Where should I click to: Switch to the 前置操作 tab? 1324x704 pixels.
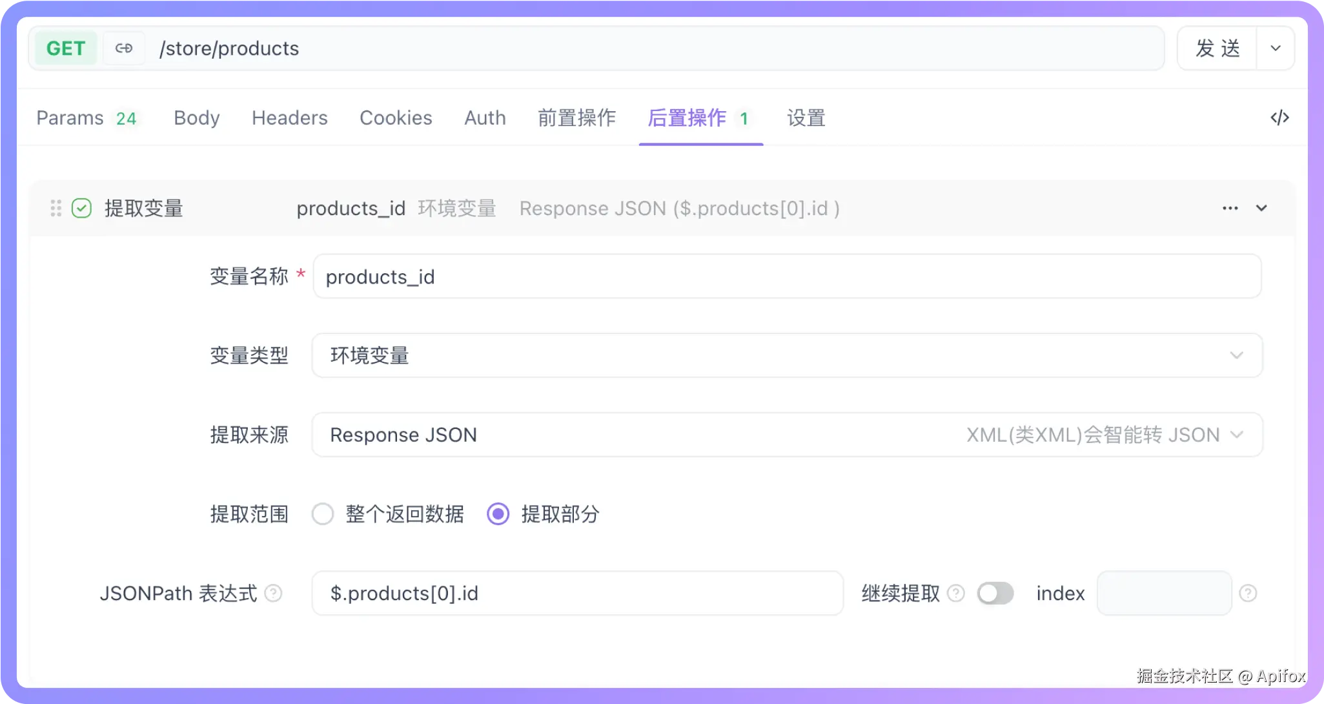pyautogui.click(x=576, y=118)
